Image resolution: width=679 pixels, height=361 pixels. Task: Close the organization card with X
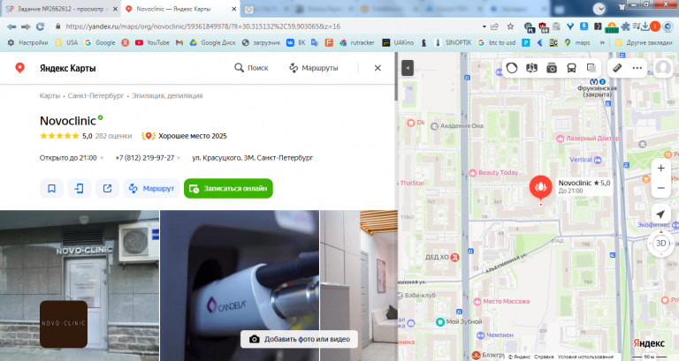click(378, 68)
